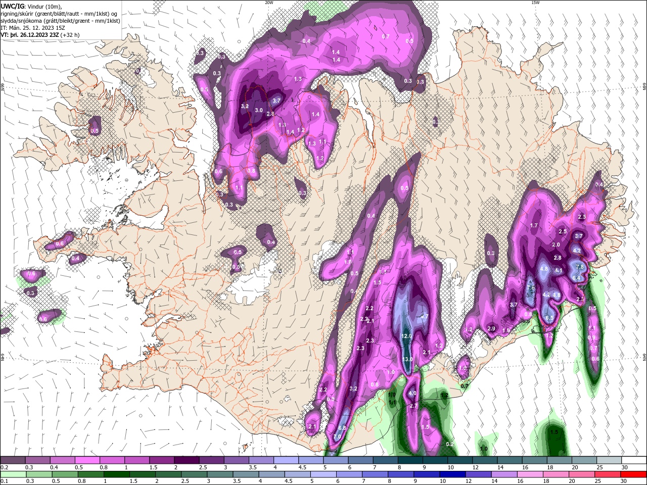Select the light grey 25 swatch, upper legend row
Screen dimensions: 647x485
(609, 460)
